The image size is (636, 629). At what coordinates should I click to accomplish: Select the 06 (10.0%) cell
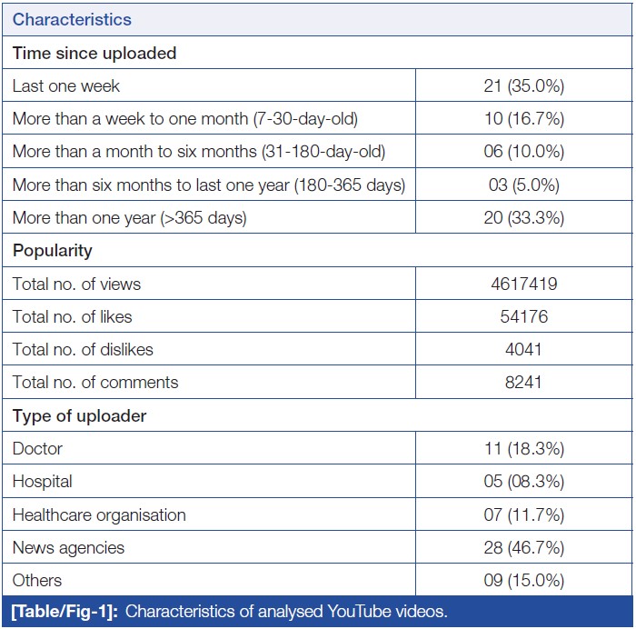click(523, 152)
